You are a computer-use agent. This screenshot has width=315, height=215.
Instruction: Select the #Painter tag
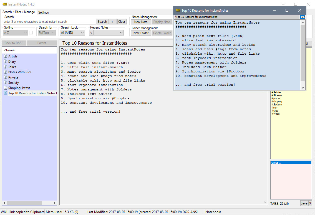click(x=276, y=92)
